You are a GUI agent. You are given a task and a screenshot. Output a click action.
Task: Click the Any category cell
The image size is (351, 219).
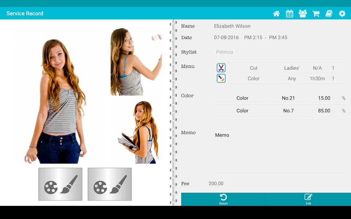[x=292, y=79]
